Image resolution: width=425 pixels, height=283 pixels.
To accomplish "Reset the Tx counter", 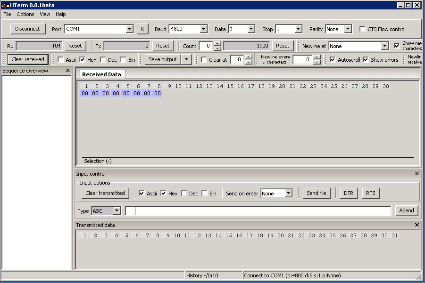I will [x=163, y=46].
